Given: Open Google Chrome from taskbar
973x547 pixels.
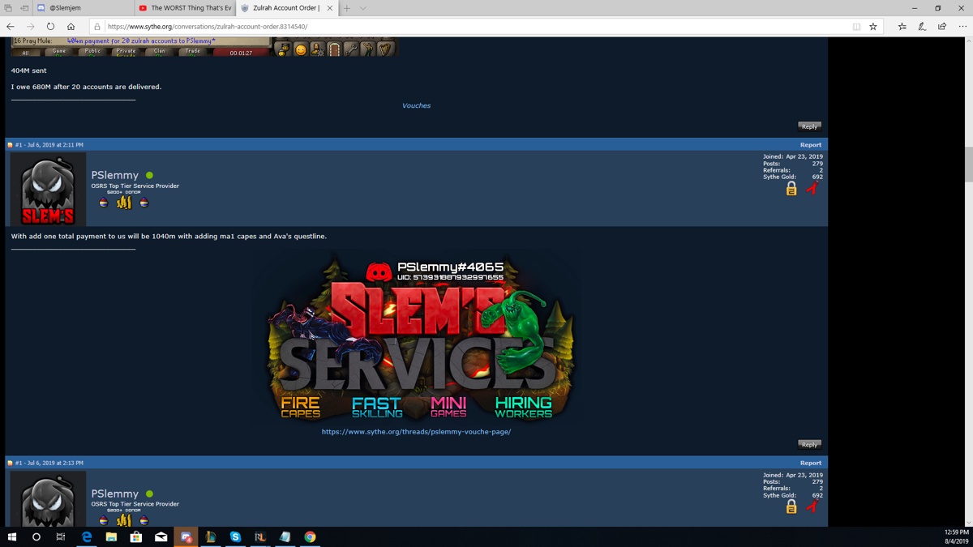Looking at the screenshot, I should (310, 536).
